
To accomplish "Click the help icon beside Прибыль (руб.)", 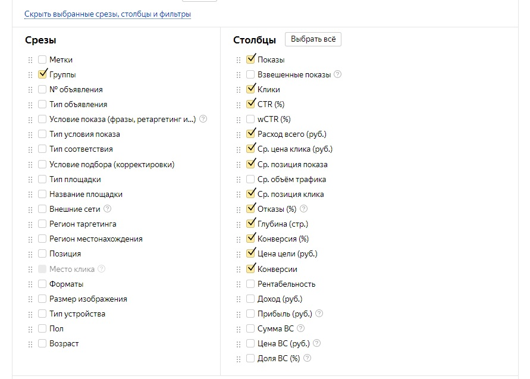I will [319, 314].
